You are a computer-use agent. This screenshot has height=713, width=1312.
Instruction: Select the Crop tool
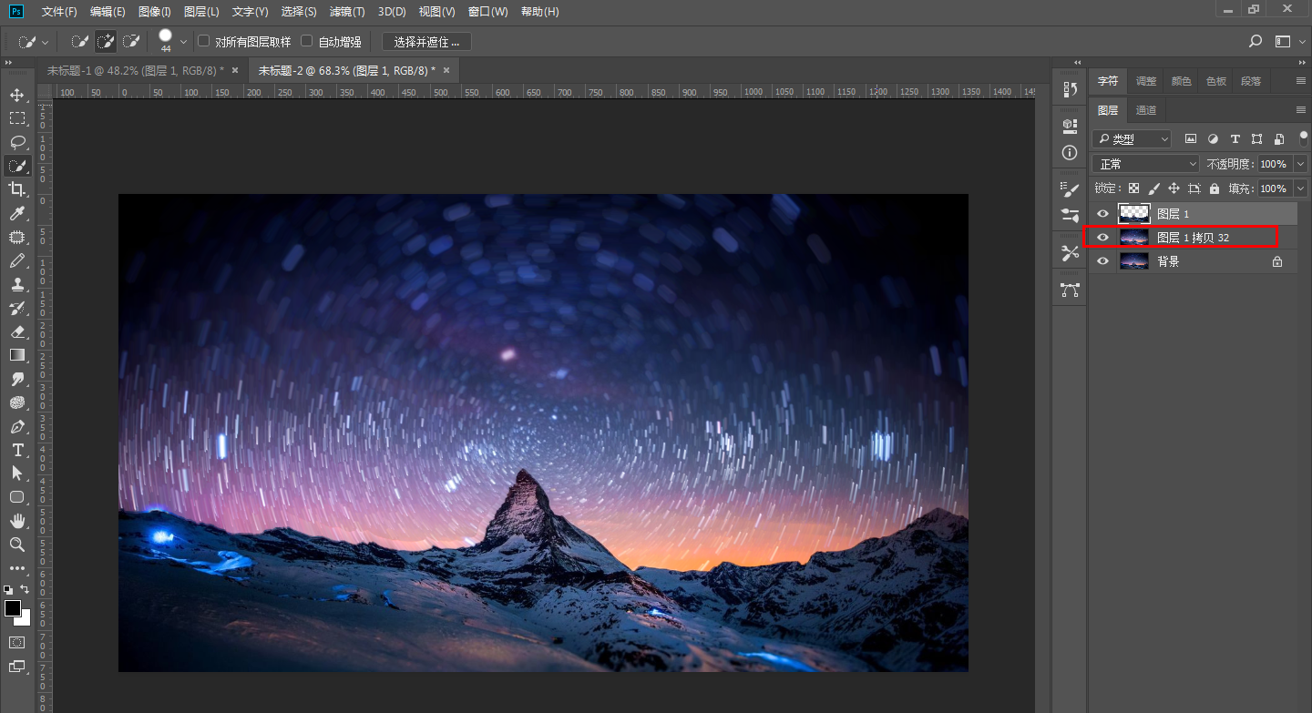(16, 189)
